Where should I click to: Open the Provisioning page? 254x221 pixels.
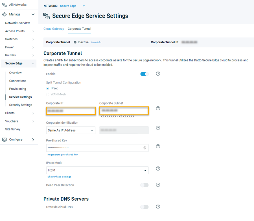(18, 89)
